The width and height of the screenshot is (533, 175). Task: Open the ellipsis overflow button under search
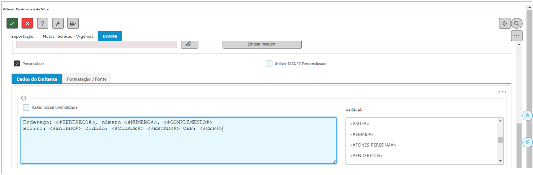[x=516, y=35]
